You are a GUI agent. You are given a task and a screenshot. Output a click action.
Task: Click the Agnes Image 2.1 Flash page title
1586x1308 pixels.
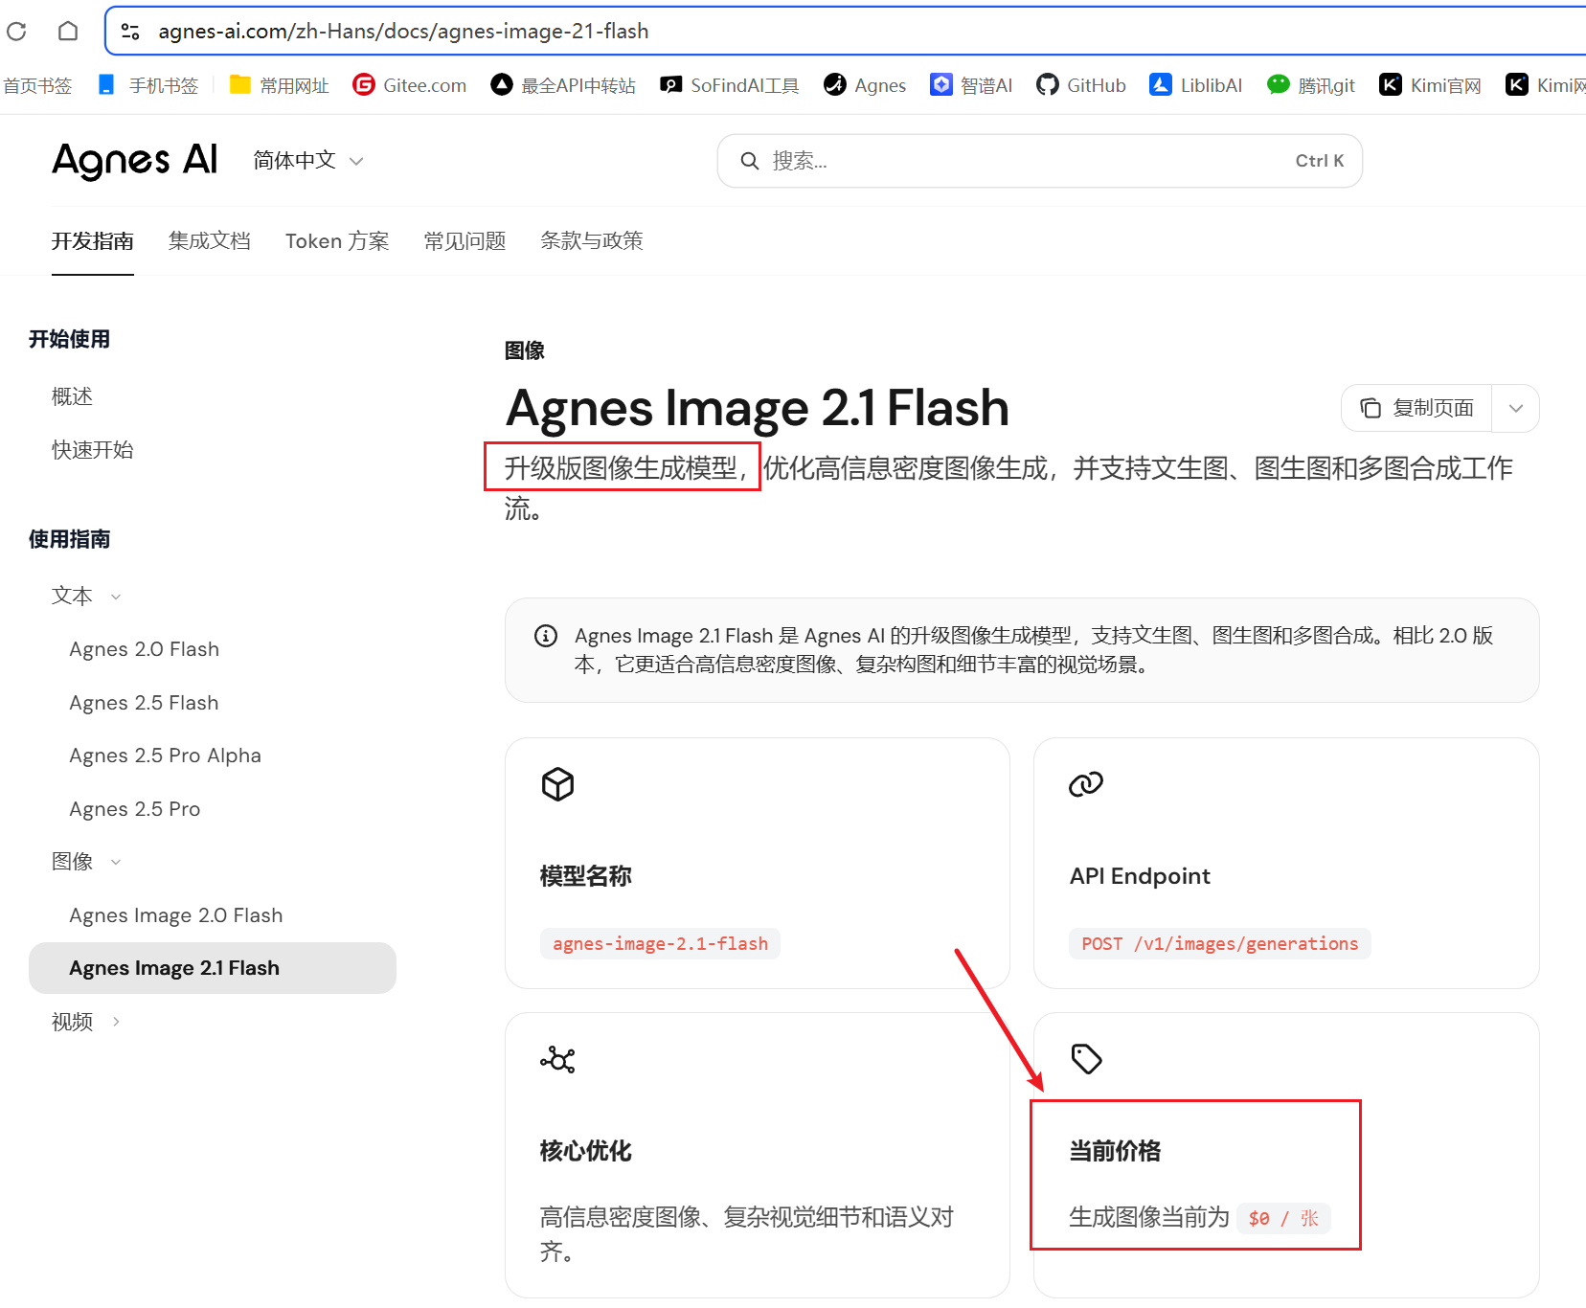pyautogui.click(x=758, y=409)
